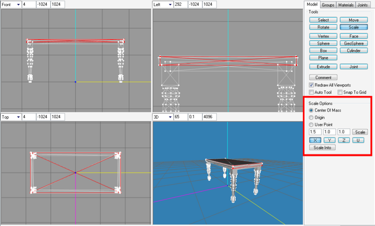375x226 pixels.
Task: Click the X scale value field
Action: pyautogui.click(x=315, y=132)
